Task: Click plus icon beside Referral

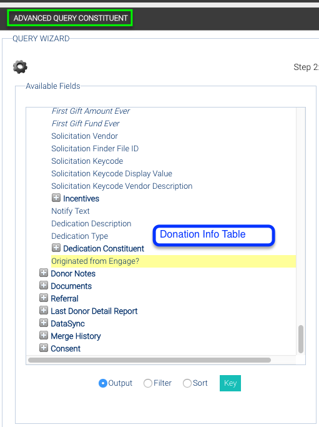Action: (x=44, y=298)
